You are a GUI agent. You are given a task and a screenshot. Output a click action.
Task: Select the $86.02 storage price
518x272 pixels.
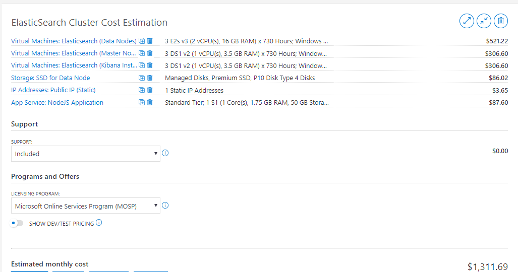coord(498,78)
